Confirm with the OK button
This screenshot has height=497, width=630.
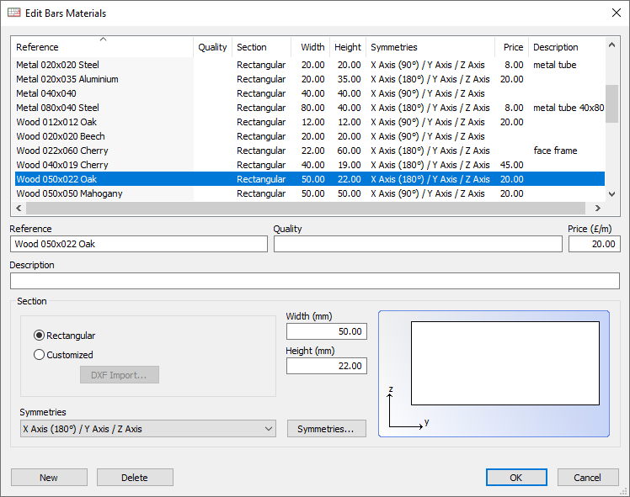(x=516, y=478)
